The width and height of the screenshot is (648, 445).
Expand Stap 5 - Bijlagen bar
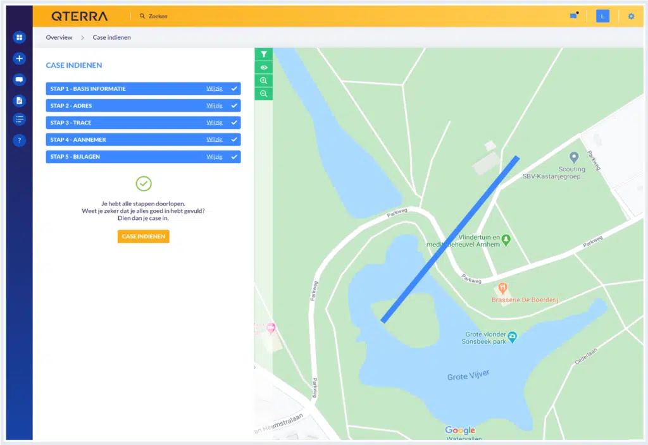(143, 157)
